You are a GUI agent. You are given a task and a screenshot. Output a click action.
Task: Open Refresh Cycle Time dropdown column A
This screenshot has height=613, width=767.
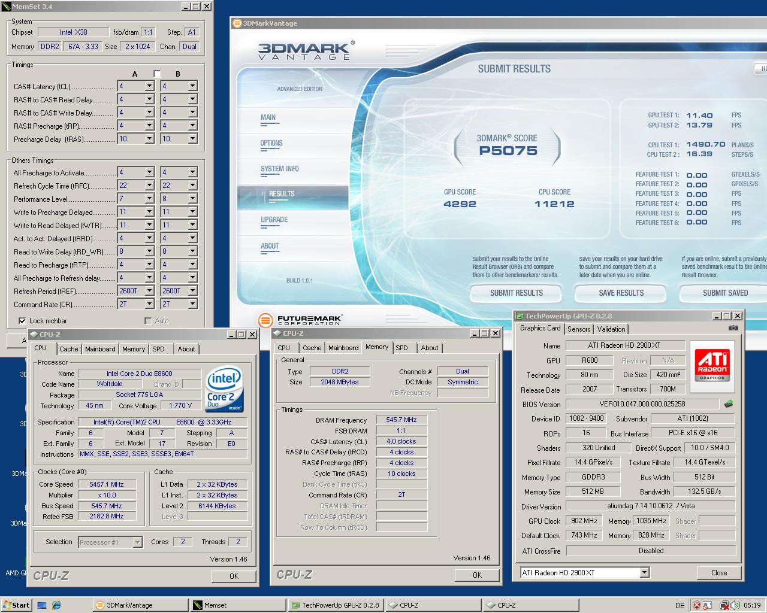150,186
